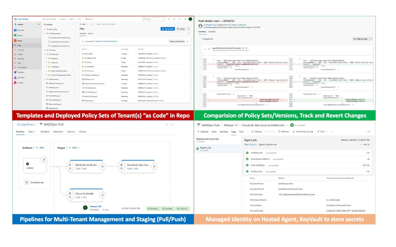Open post-deployment conditions on Cloud-Architekt stage
This screenshot has height=247, width=396.
click(x=103, y=195)
